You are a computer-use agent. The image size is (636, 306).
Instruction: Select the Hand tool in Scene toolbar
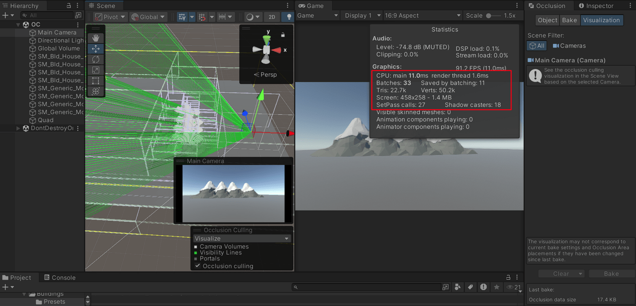point(96,38)
